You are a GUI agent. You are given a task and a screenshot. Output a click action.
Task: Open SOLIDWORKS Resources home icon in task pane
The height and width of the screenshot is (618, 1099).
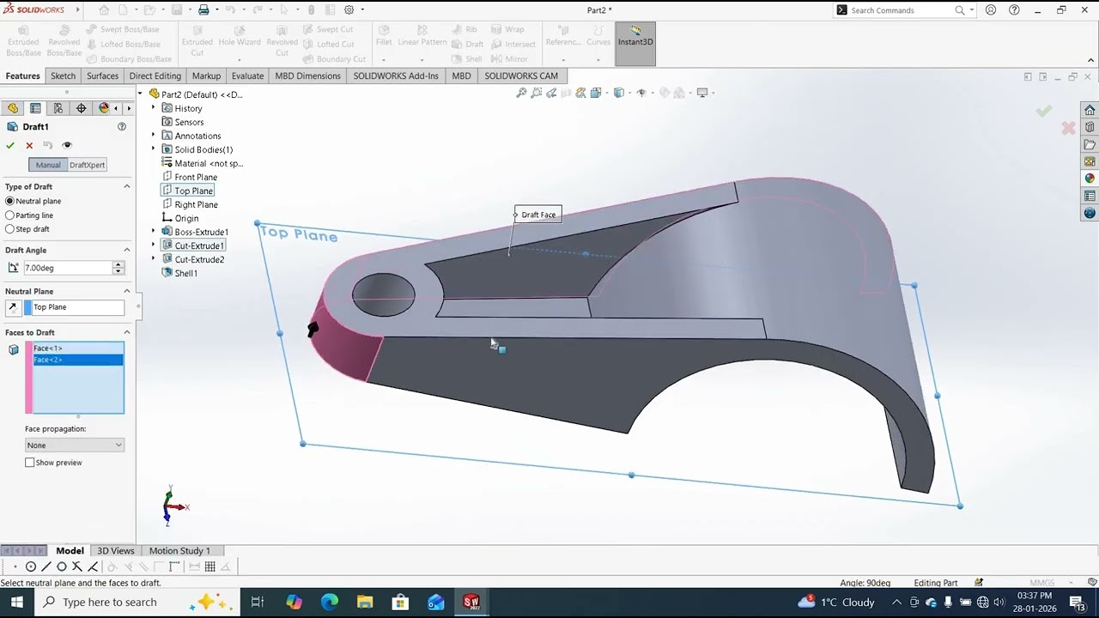(1090, 110)
